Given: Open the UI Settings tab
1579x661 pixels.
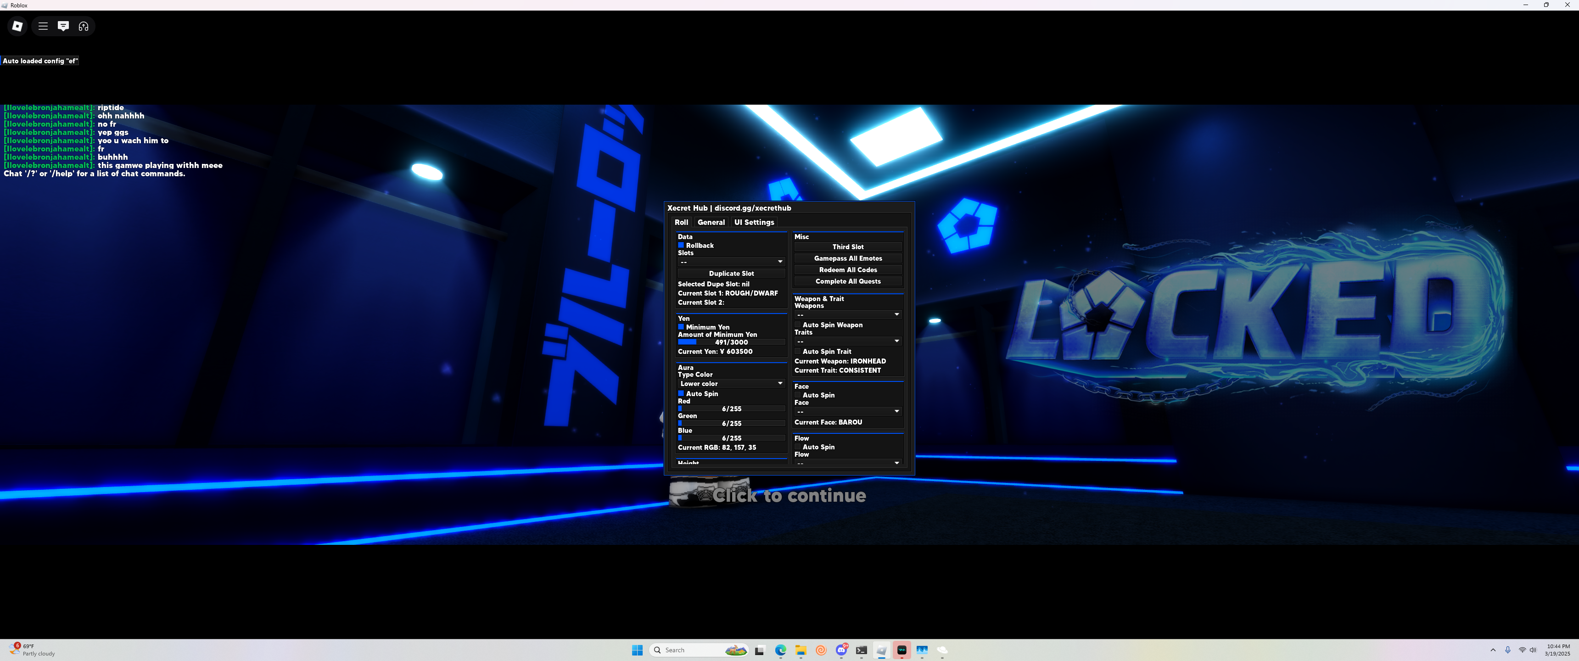Looking at the screenshot, I should pos(754,222).
